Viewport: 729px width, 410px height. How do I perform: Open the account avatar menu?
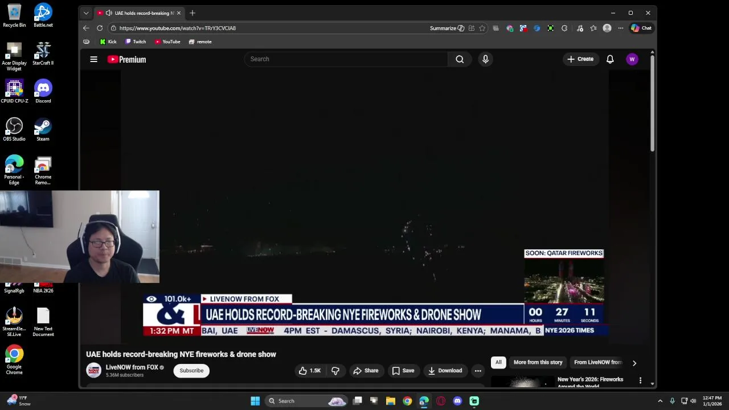tap(632, 59)
